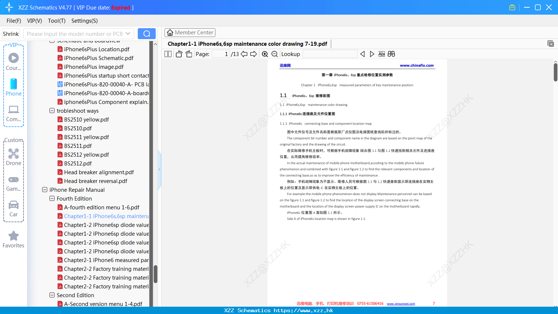Open iPhone6sPlus-820-00040-A-boardview file
The image size is (558, 314).
tap(103, 93)
